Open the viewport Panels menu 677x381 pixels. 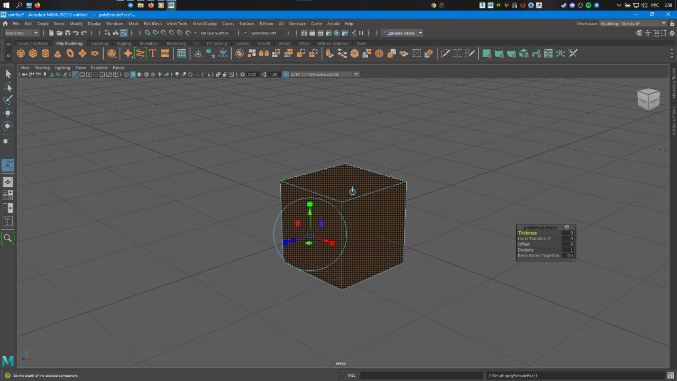[x=118, y=68]
